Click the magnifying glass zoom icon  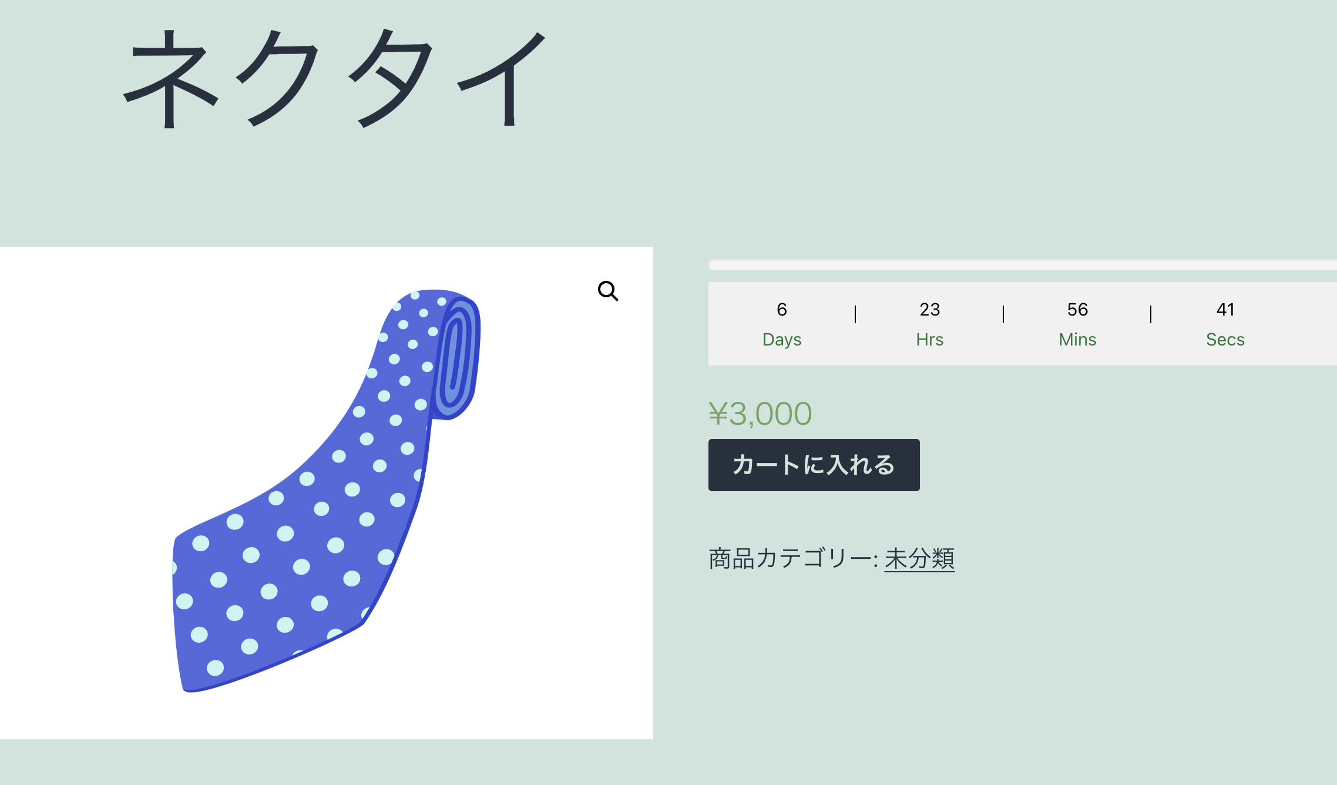[608, 291]
